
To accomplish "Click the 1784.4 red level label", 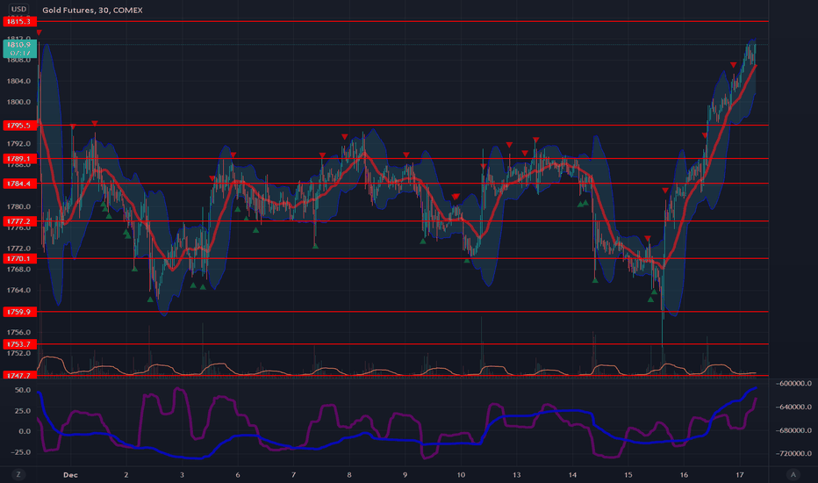I will tap(20, 184).
